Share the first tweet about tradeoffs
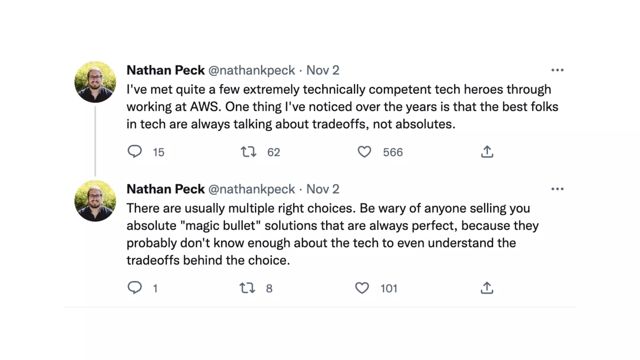 tap(487, 152)
